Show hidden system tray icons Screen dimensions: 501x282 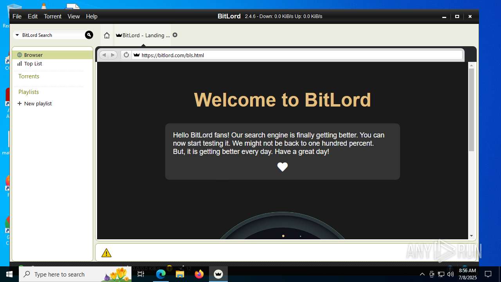422,274
